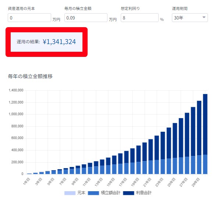
Task: Click the 想定利回り input field
Action: [x=139, y=18]
